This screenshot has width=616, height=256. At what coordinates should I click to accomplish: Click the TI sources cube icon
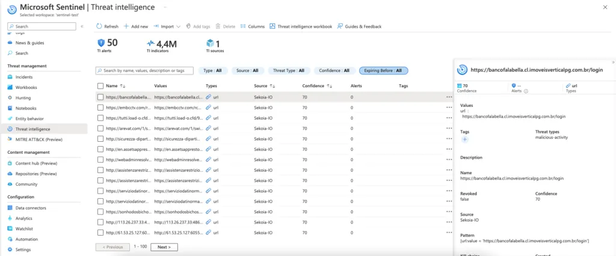click(x=210, y=43)
